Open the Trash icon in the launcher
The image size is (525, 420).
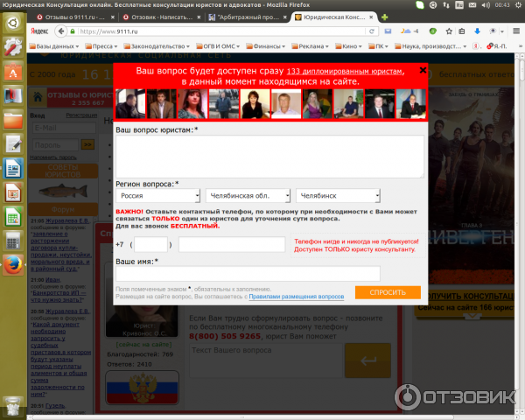pyautogui.click(x=13, y=405)
